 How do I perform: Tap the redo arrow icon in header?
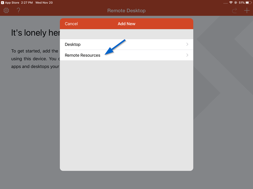[x=235, y=11]
